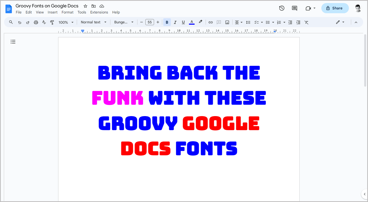Insert an image using the toolbar icon

(227, 22)
